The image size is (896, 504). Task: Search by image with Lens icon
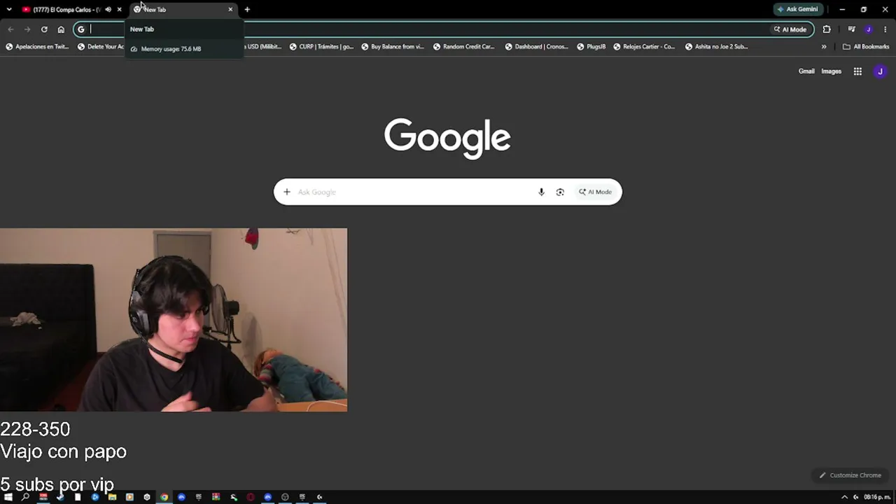[x=560, y=192]
